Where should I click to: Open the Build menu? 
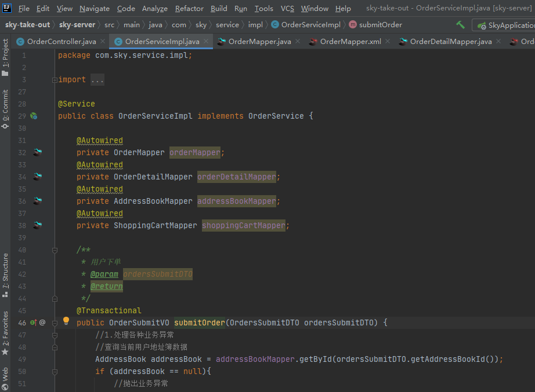pos(219,9)
